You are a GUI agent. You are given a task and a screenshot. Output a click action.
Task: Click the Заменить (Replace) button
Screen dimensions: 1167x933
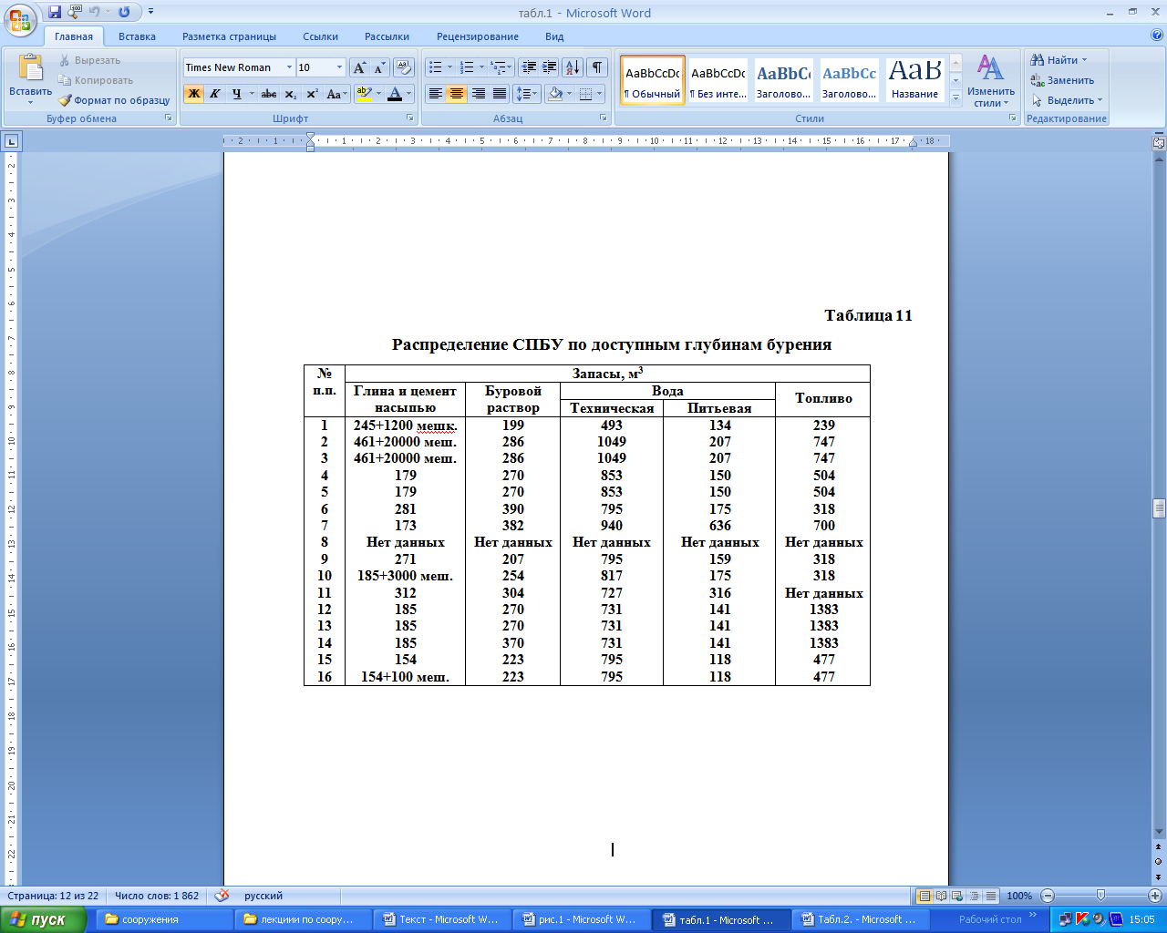tap(1062, 80)
